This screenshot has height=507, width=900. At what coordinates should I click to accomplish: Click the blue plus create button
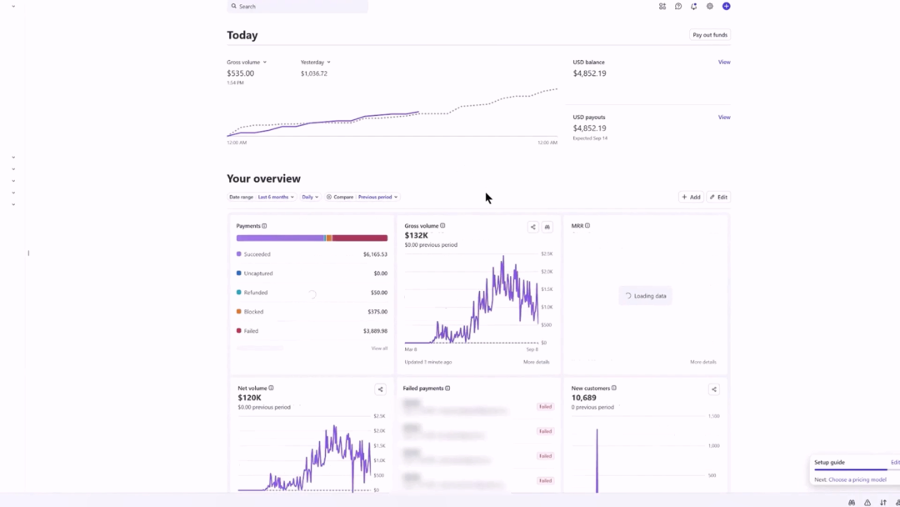(726, 7)
